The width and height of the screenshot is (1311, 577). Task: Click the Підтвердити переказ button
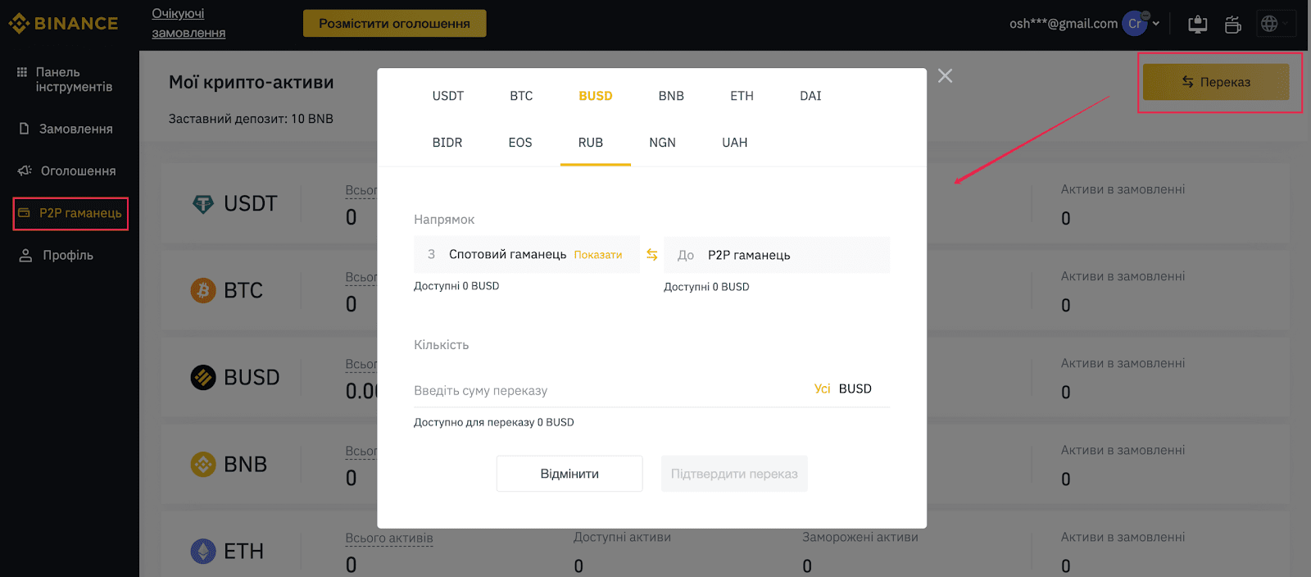[x=734, y=474]
